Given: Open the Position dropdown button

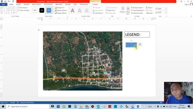Looking at the screenshot, I should pos(123,11).
